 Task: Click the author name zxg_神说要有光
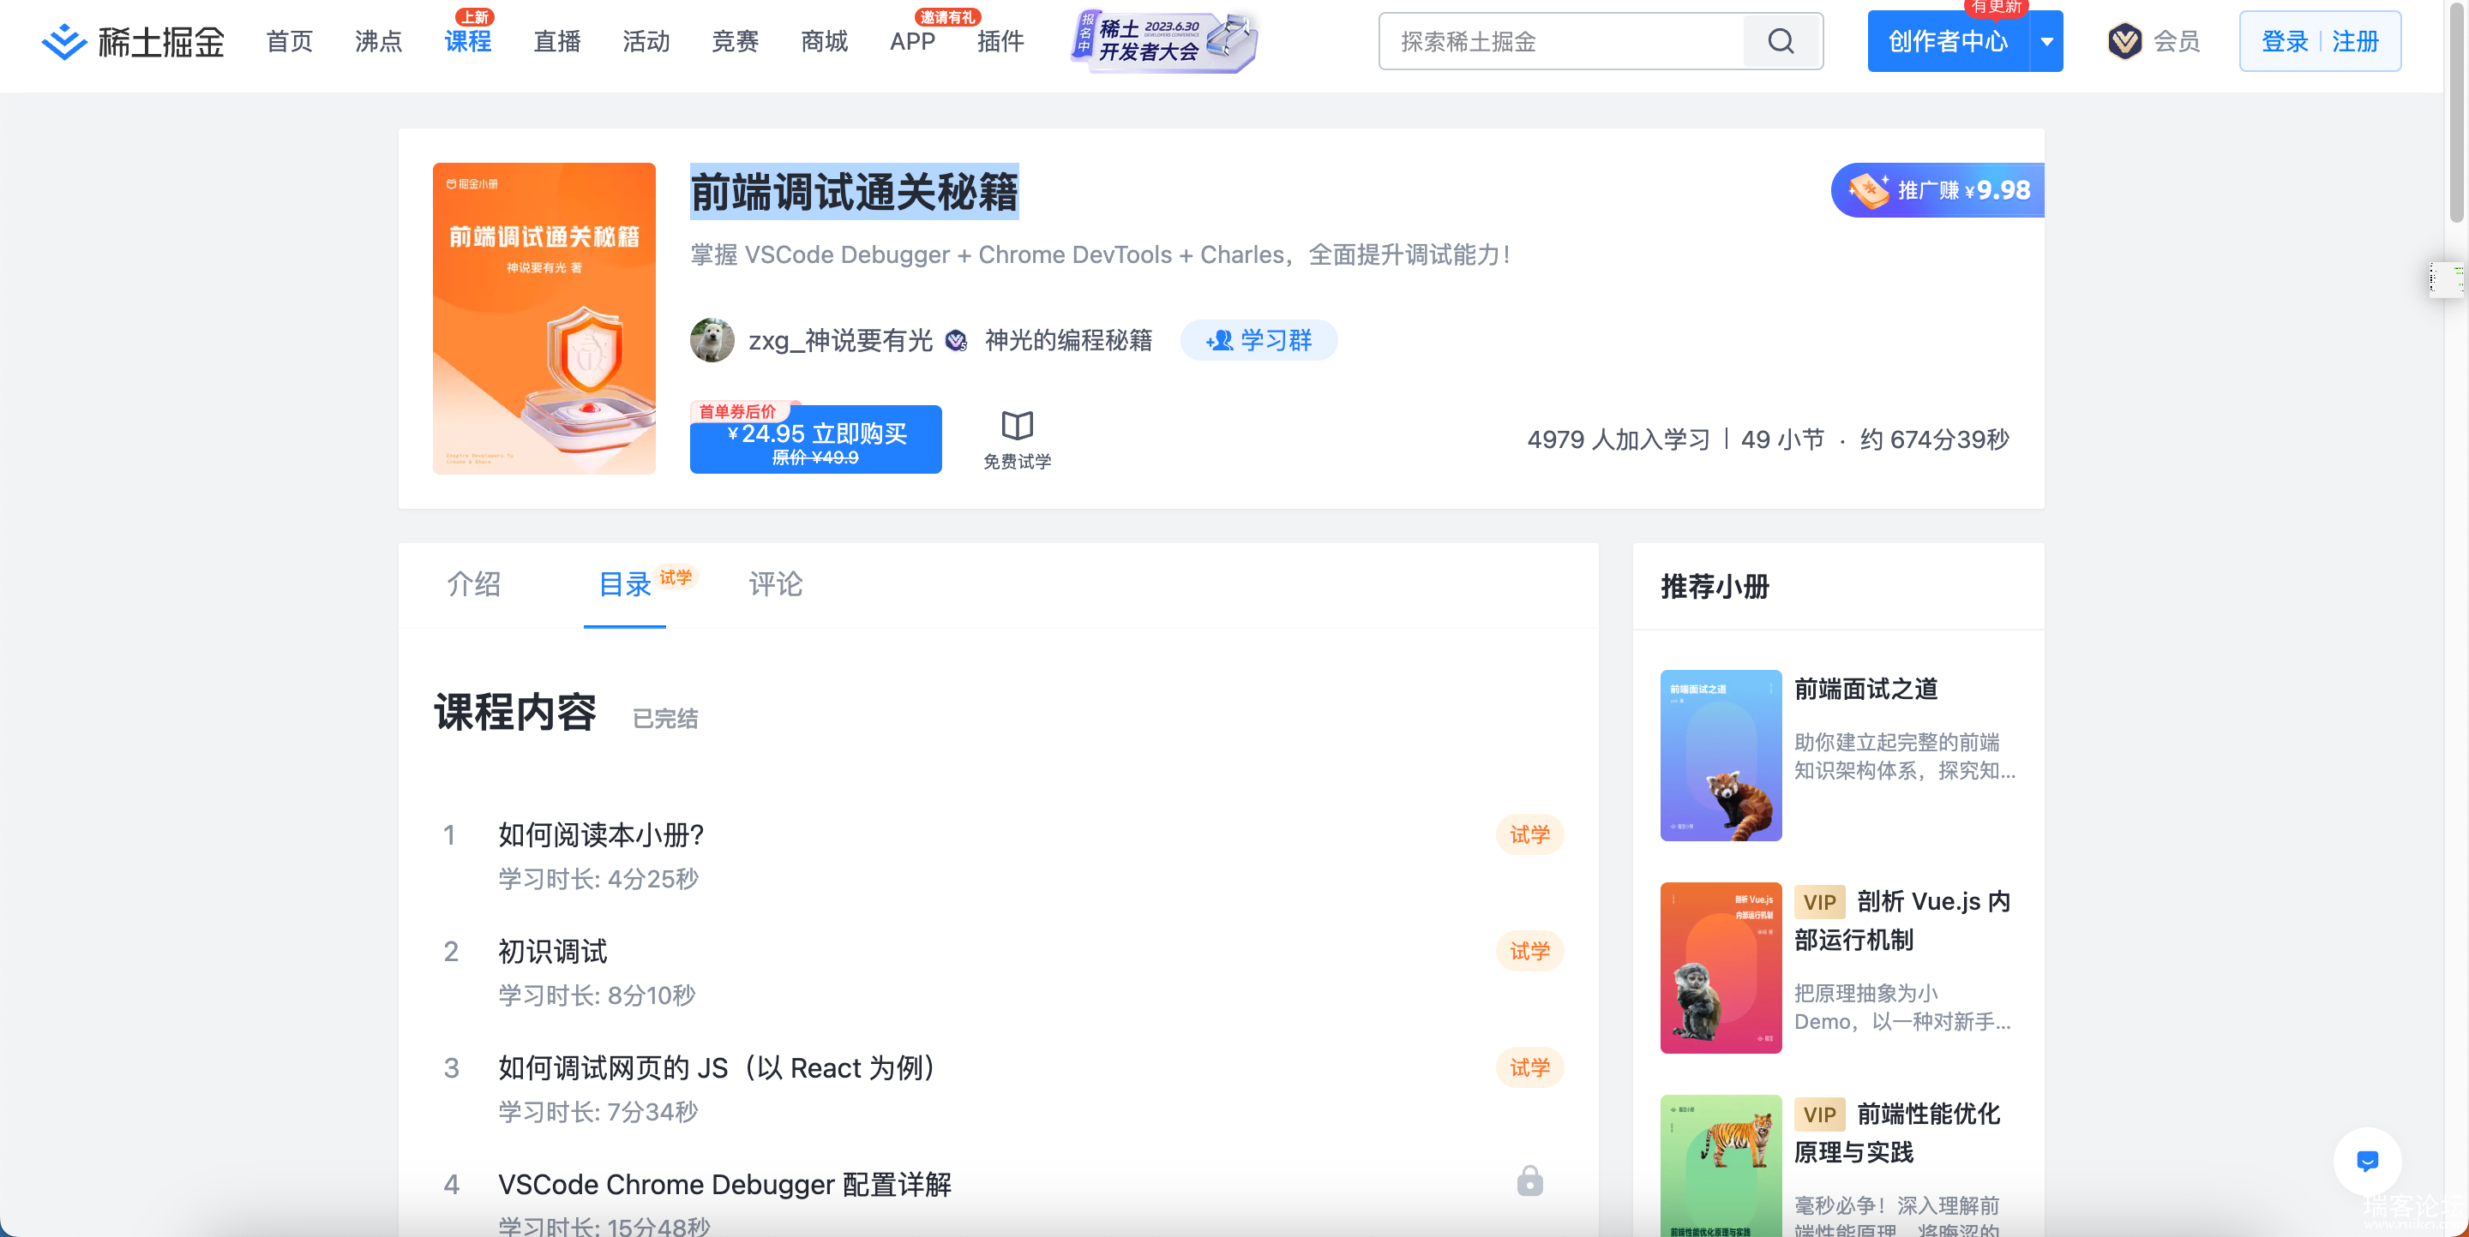tap(840, 340)
